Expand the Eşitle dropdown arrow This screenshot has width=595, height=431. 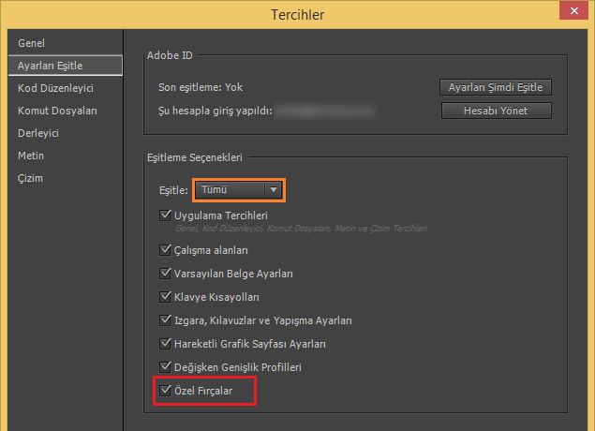point(274,189)
